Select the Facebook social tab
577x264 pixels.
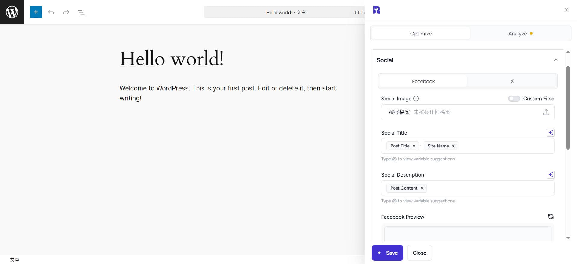(x=423, y=81)
